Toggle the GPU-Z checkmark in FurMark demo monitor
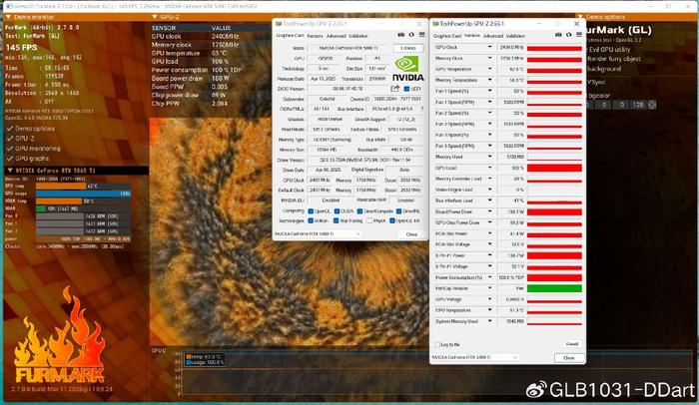This screenshot has height=405, width=699. point(9,138)
